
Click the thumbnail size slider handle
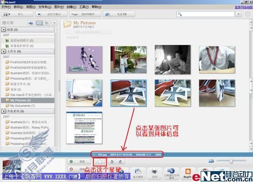click(231, 161)
